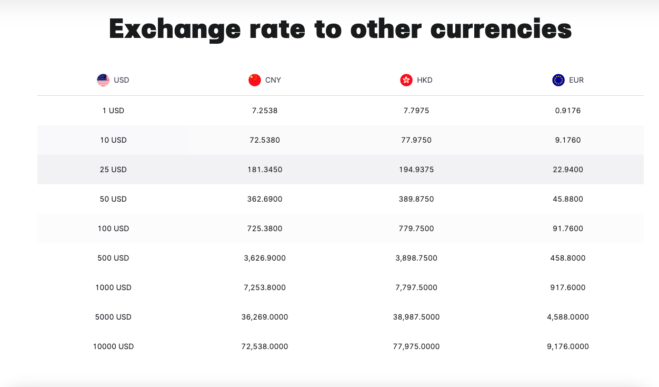Image resolution: width=659 pixels, height=387 pixels.
Task: Click the 1 USD row label
Action: [113, 111]
